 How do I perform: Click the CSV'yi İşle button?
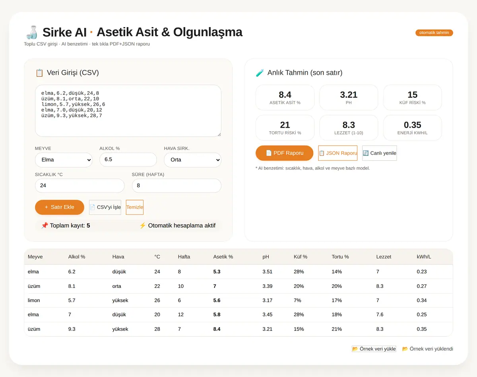pyautogui.click(x=105, y=207)
